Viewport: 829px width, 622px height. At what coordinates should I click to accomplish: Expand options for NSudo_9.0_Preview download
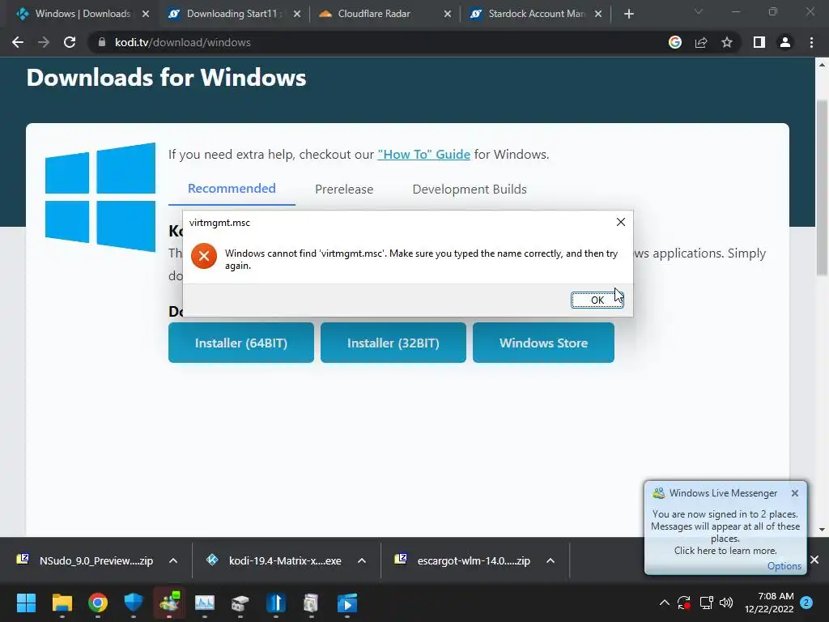(173, 560)
